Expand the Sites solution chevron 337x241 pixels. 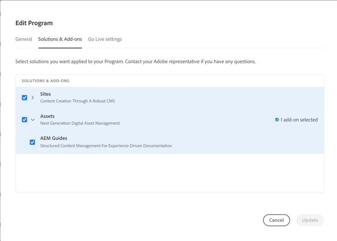(x=33, y=97)
